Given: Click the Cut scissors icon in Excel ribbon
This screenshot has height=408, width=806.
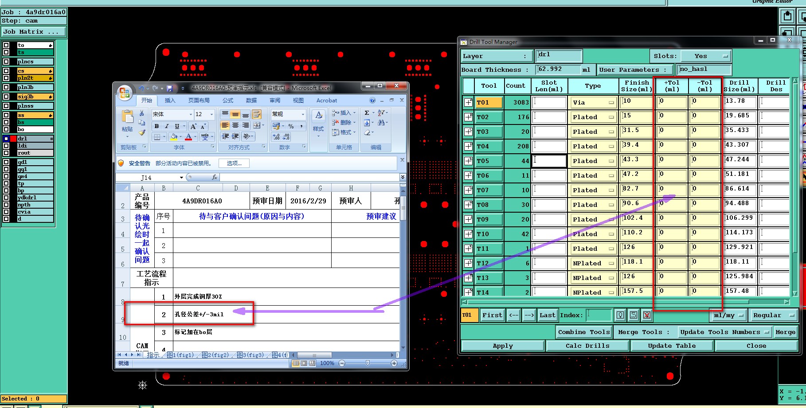Looking at the screenshot, I should (x=142, y=113).
